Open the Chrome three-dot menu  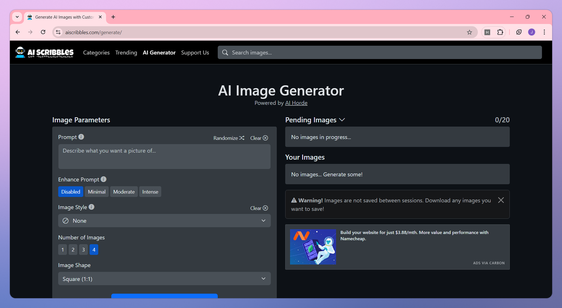pyautogui.click(x=544, y=32)
